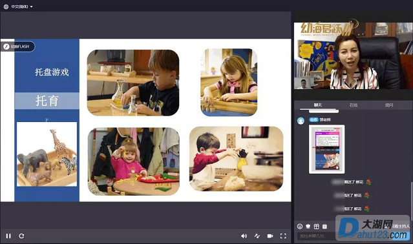Pause the live stream playback
The image size is (413, 244).
coord(8,236)
